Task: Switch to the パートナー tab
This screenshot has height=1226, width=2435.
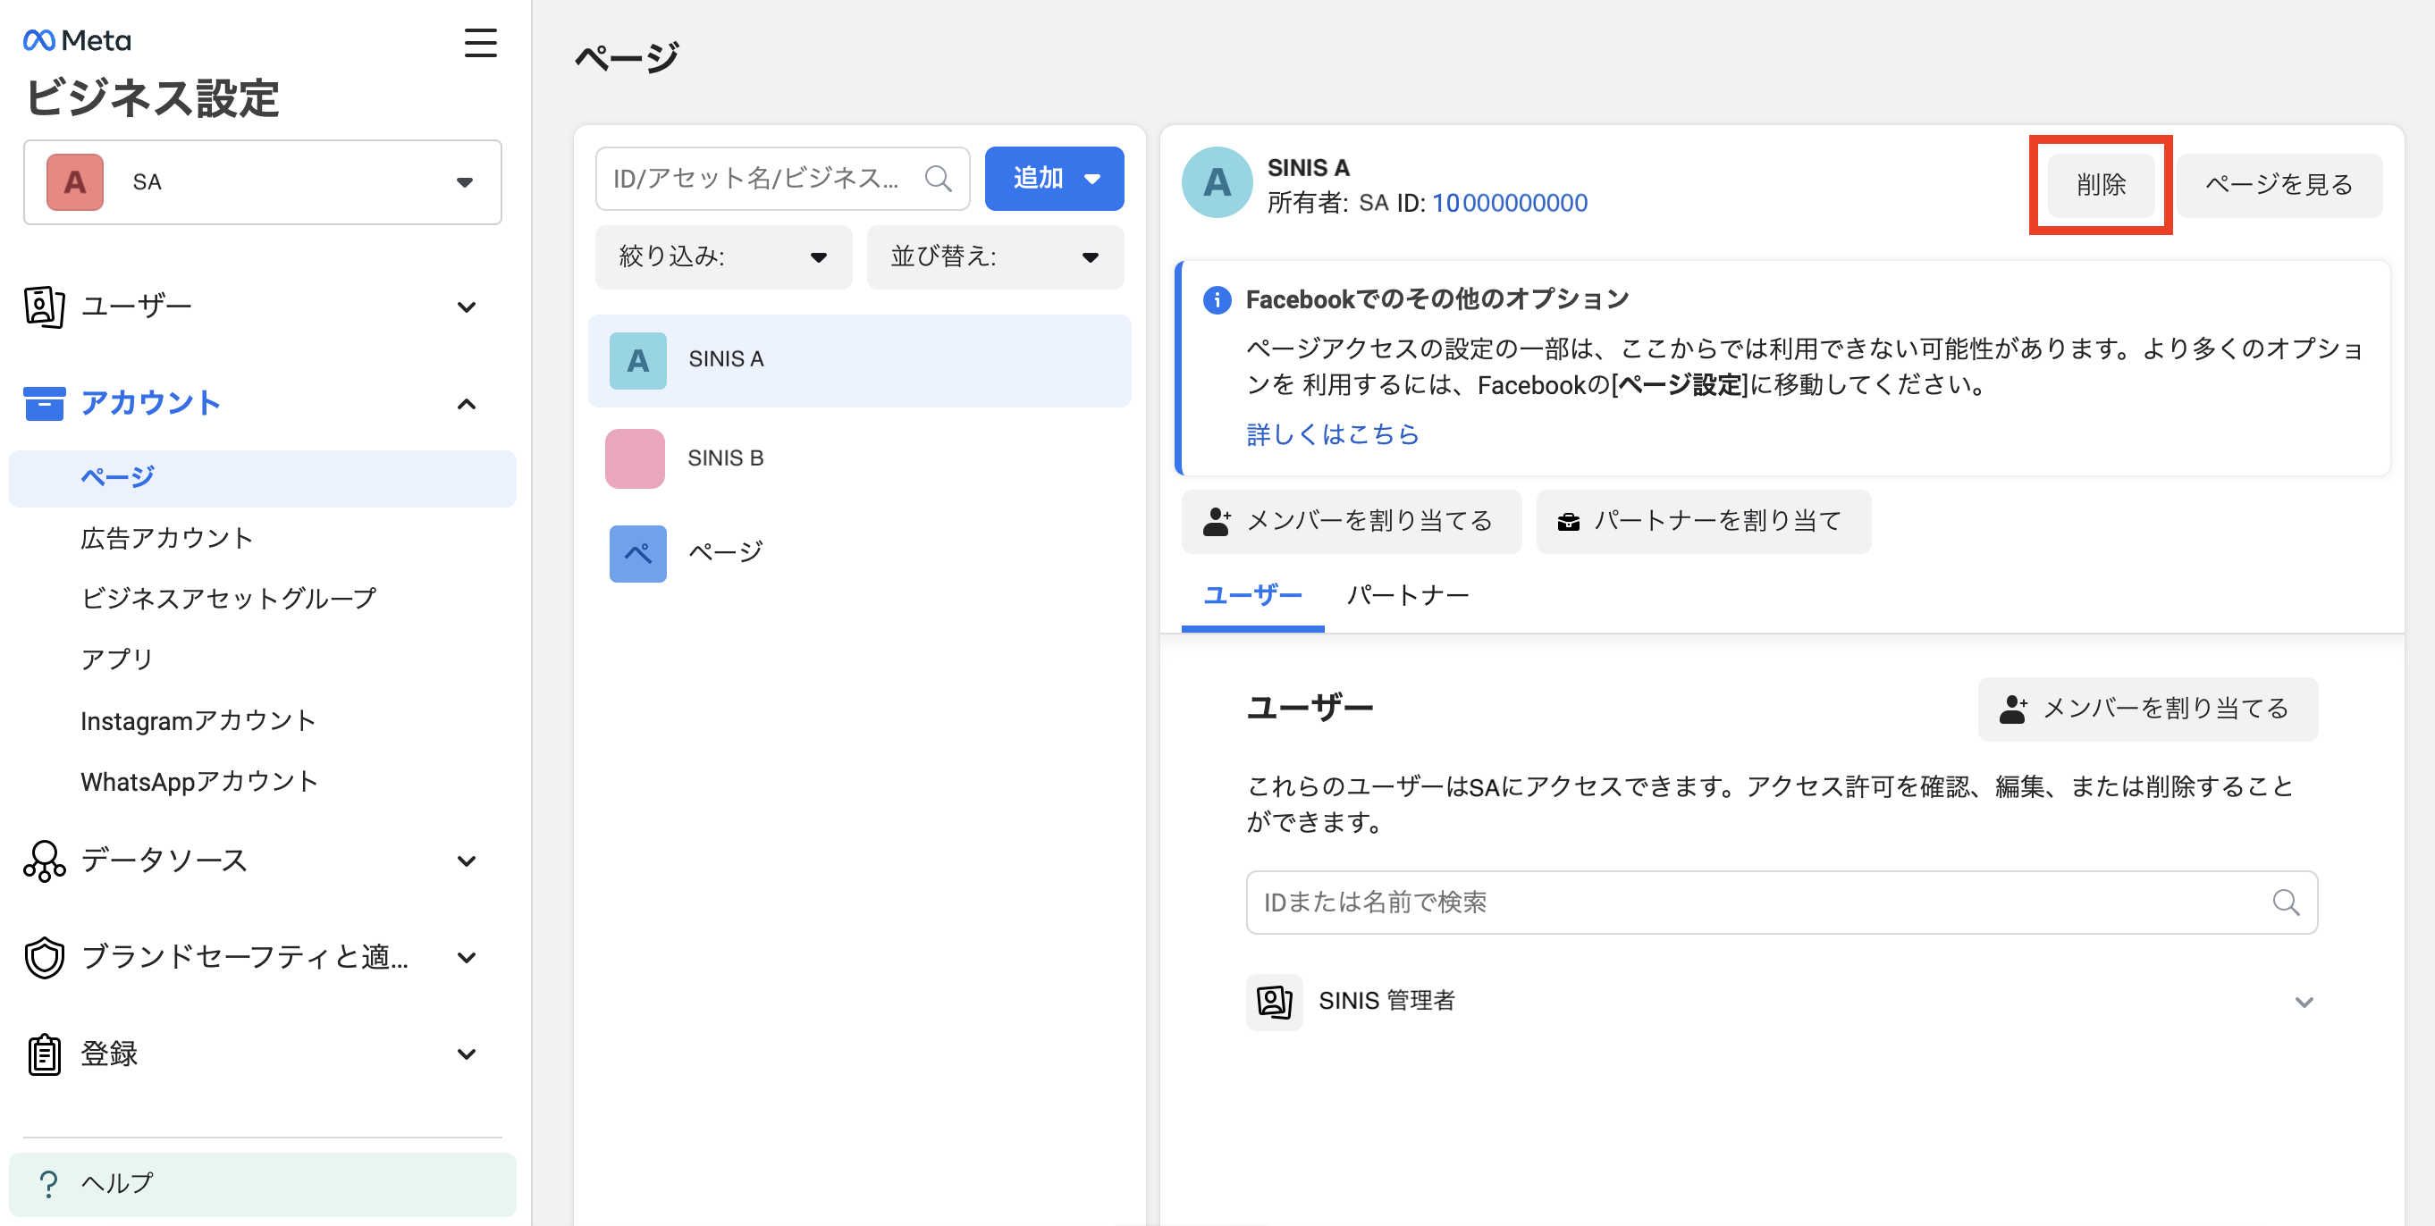Action: [x=1408, y=594]
